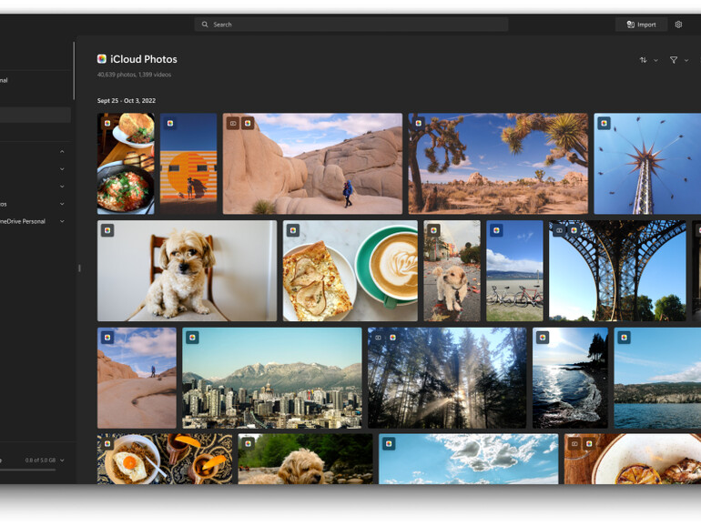Click iCloud badge on grilled lemon plate photo
Viewport: 701px width, 526px height.
click(x=589, y=444)
